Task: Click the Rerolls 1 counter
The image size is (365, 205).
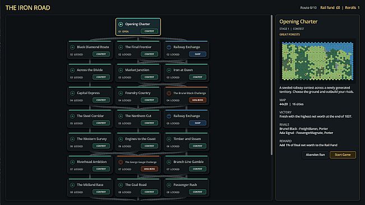Action: point(352,8)
